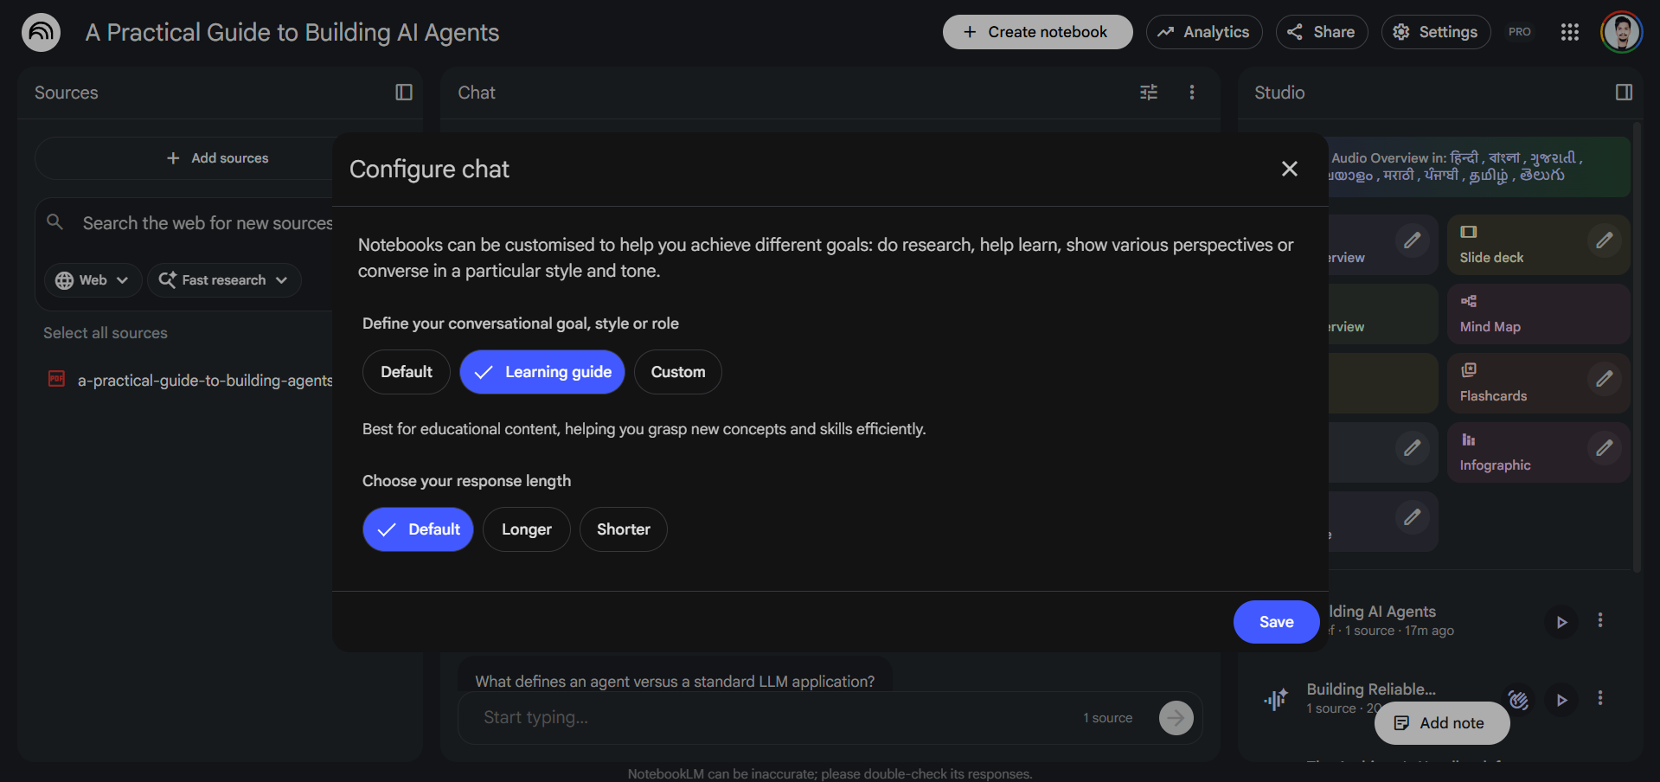Open the chat configuration sliders icon
1660x782 pixels.
1148,92
